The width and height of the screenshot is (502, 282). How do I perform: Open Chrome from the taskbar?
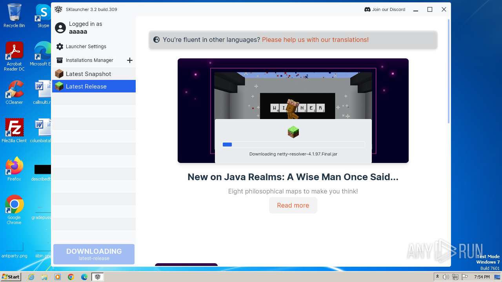coord(71,277)
